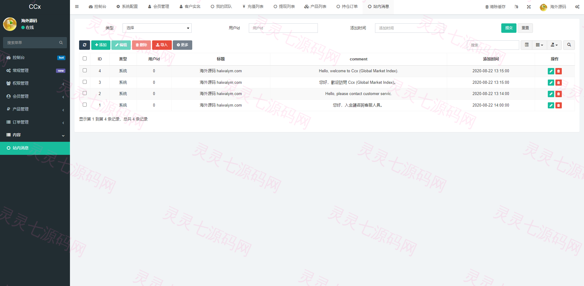
Task: Check the checkbox for row ID 2
Action: pyautogui.click(x=85, y=93)
